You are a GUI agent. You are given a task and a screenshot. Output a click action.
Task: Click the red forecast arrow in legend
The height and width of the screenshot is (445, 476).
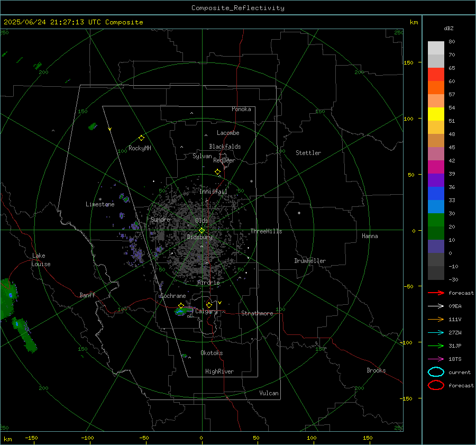click(x=436, y=293)
